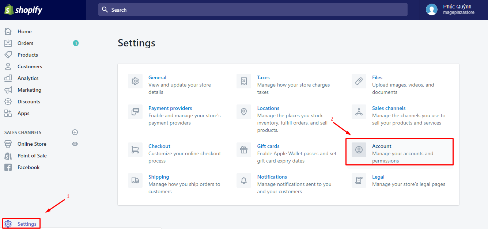Screen dimensions: 488x229
Task: Click the Orders inbox icon
Action: [8, 43]
